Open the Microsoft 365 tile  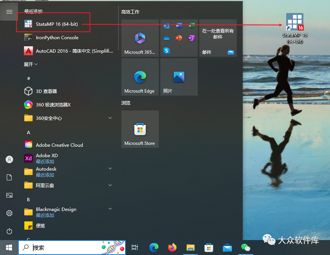140,38
